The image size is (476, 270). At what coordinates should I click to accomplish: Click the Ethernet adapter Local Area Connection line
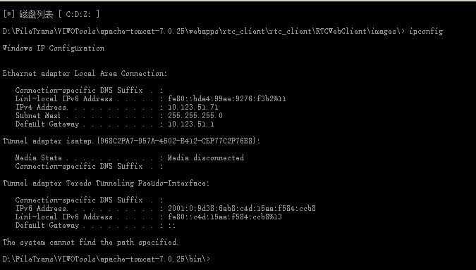tap(85, 74)
